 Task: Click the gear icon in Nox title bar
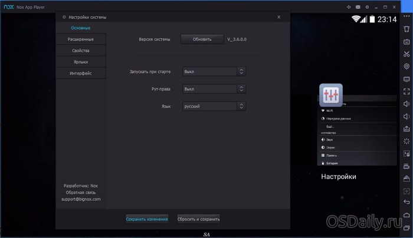(x=366, y=6)
